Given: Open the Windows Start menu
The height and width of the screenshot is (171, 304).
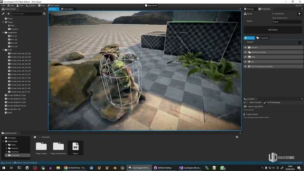Looking at the screenshot, I should 4,168.
